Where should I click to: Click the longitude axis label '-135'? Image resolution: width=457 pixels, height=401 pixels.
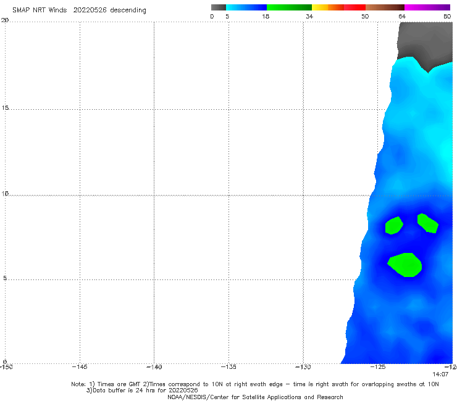click(x=228, y=367)
